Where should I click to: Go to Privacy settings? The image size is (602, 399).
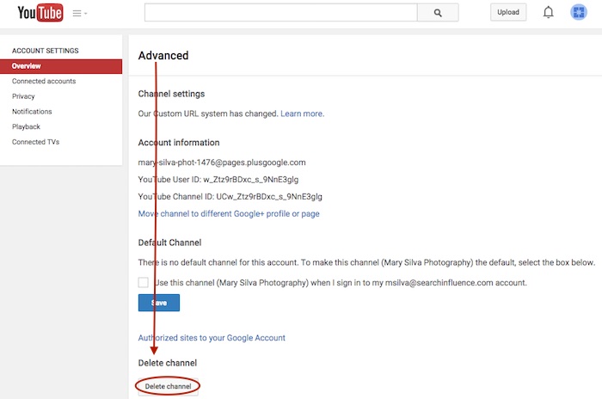tap(23, 96)
